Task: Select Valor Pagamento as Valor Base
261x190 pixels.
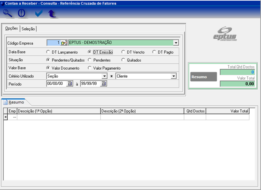Action: (90, 68)
